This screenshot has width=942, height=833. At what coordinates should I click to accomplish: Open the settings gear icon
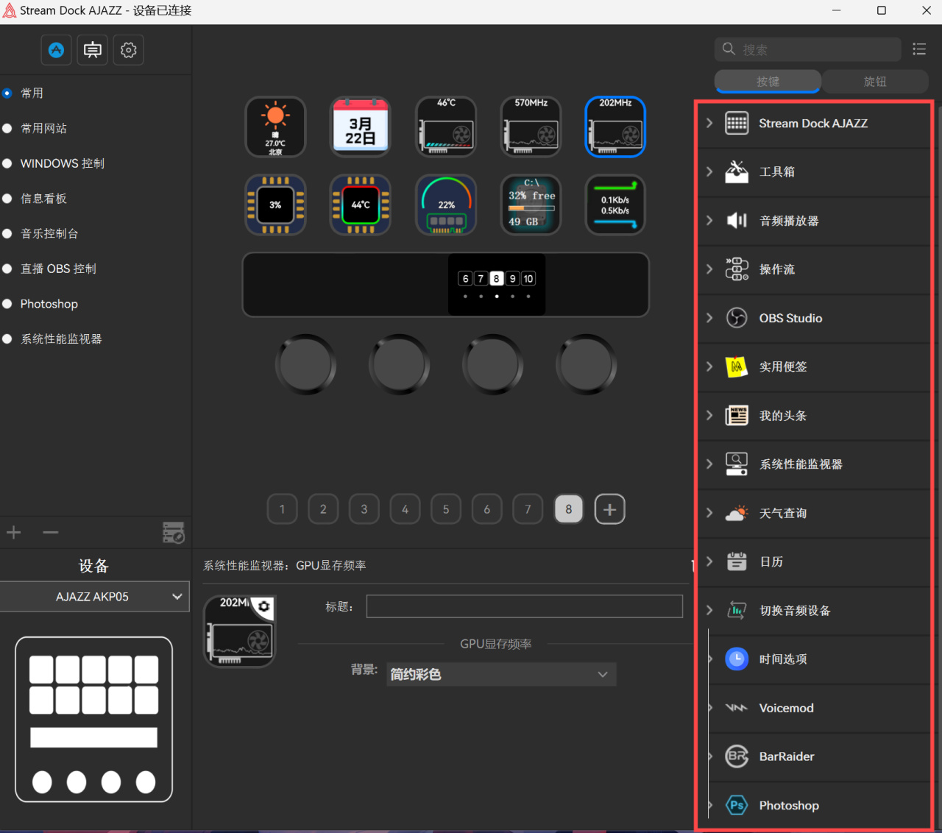click(x=129, y=50)
